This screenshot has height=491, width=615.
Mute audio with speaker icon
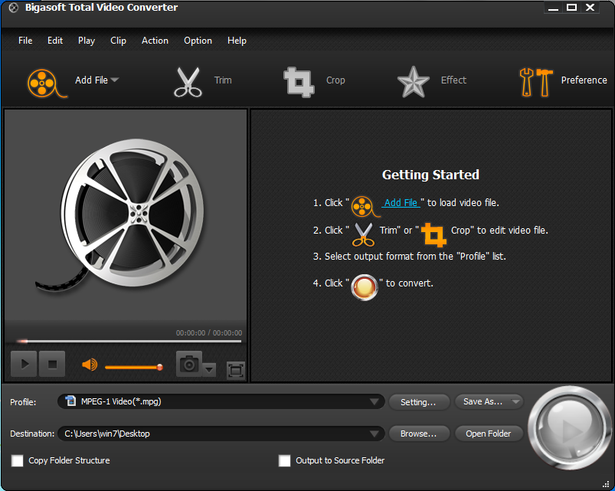(90, 365)
